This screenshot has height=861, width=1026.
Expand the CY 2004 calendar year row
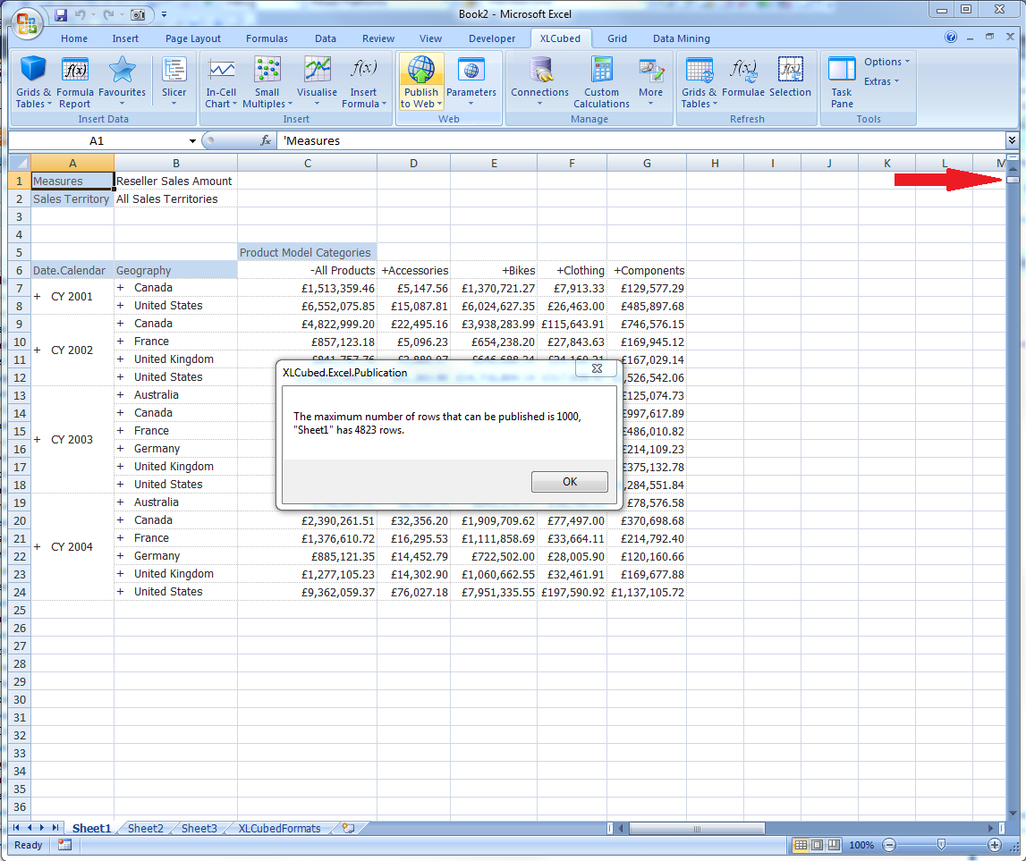[38, 547]
